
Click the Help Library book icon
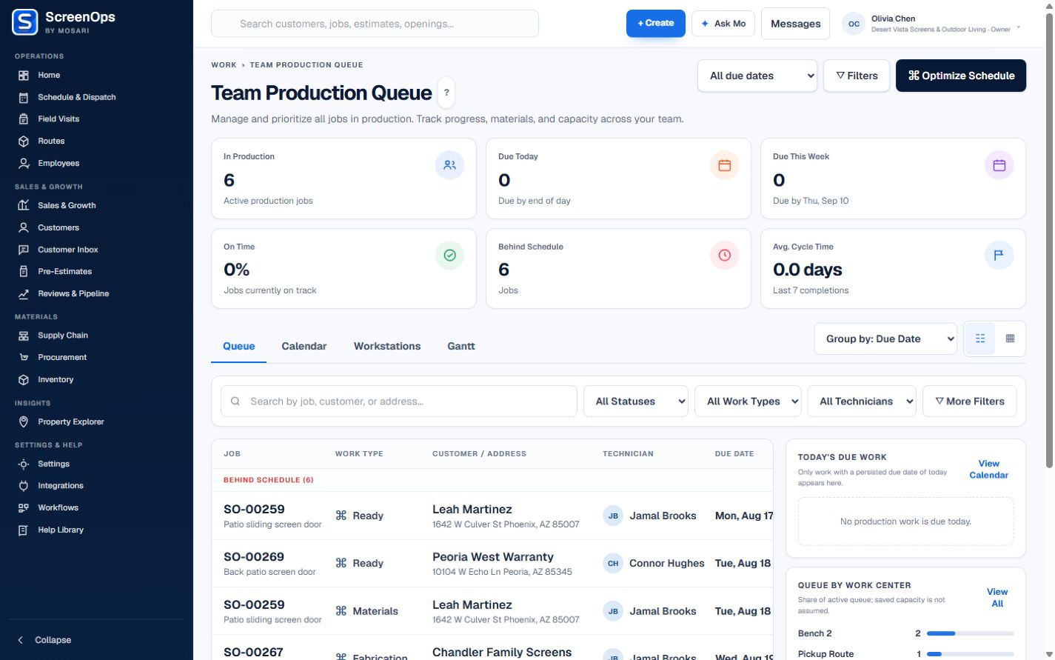pyautogui.click(x=24, y=530)
